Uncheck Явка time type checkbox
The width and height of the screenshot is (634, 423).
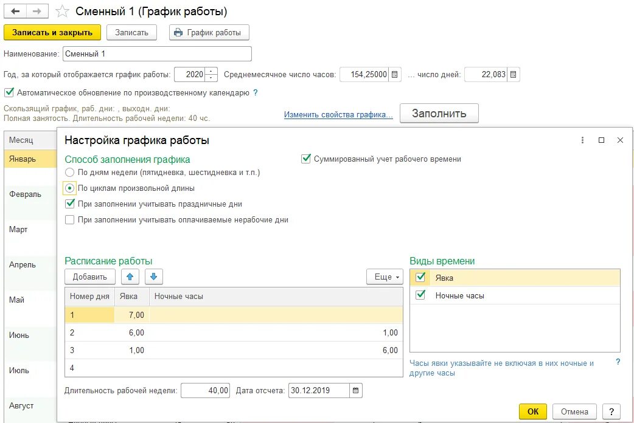click(420, 278)
